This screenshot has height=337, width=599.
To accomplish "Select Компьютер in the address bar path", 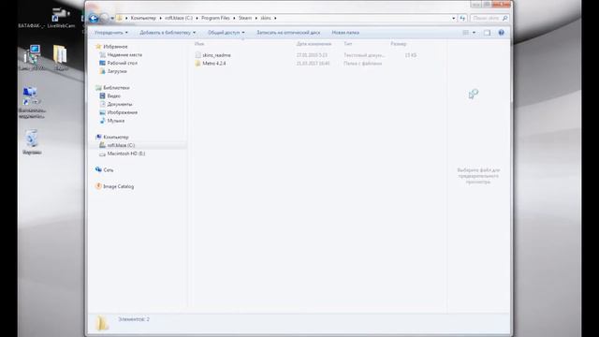I will click(x=143, y=18).
